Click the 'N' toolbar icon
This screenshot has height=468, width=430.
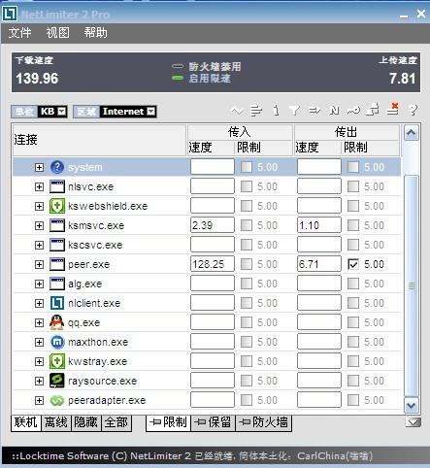[334, 111]
